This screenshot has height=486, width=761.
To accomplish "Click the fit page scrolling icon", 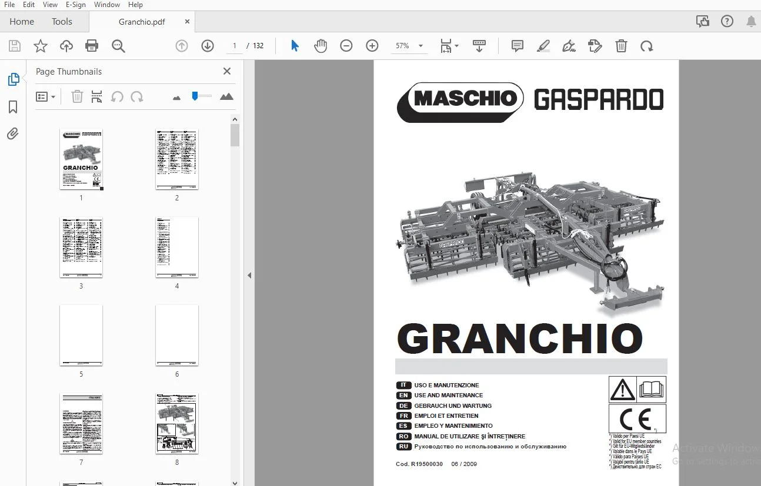I will click(x=446, y=46).
